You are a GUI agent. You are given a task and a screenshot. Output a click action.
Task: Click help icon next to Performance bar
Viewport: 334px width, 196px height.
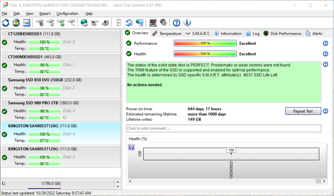[x=325, y=43]
